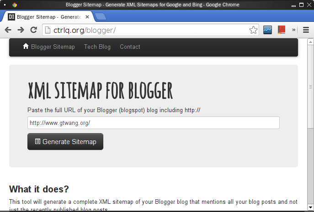
Task: Click the XML Sitemap for Blogger heading
Action: click(x=100, y=91)
